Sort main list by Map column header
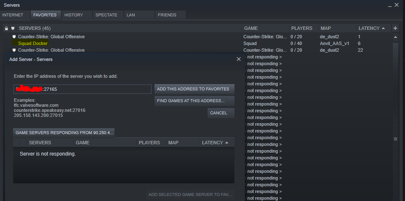Viewport: 405px width, 201px height. point(337,28)
